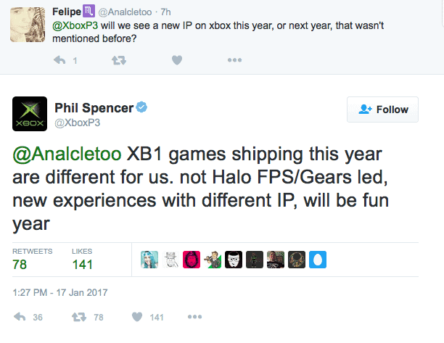Open the @Analcletoo mention in Phil's reply
The width and height of the screenshot is (444, 343).
(67, 154)
